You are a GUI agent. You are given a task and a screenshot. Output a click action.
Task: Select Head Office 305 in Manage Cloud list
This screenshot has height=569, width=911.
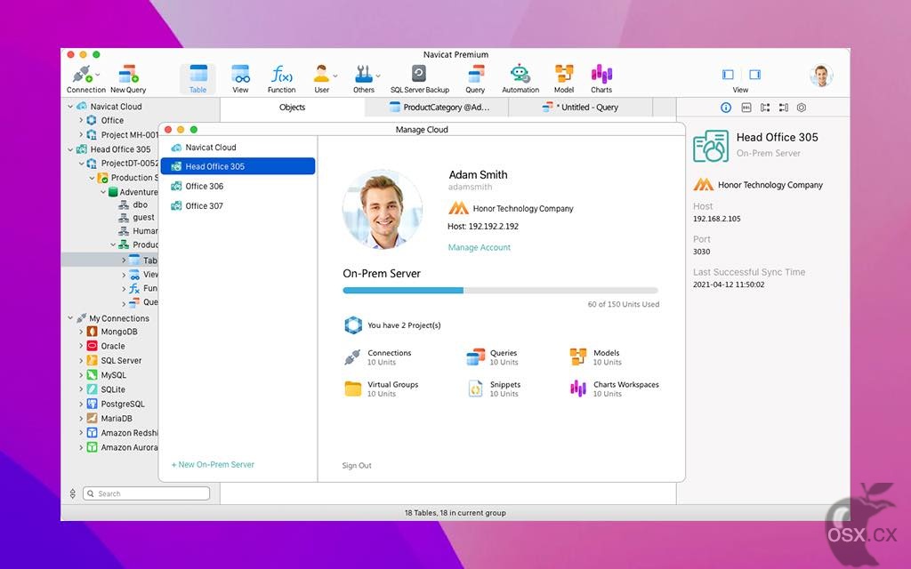[x=238, y=166]
